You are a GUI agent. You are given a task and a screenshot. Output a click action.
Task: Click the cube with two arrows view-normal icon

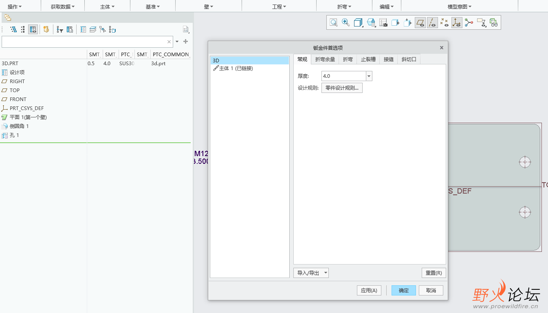click(408, 23)
